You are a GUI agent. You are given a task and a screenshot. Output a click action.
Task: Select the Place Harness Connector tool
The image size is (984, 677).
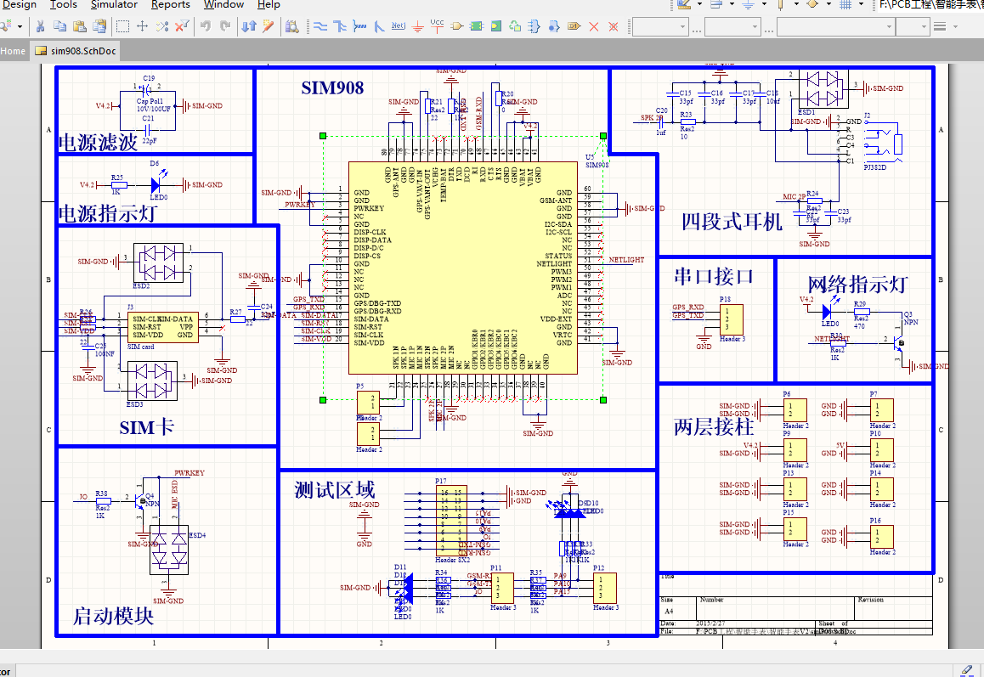click(534, 26)
